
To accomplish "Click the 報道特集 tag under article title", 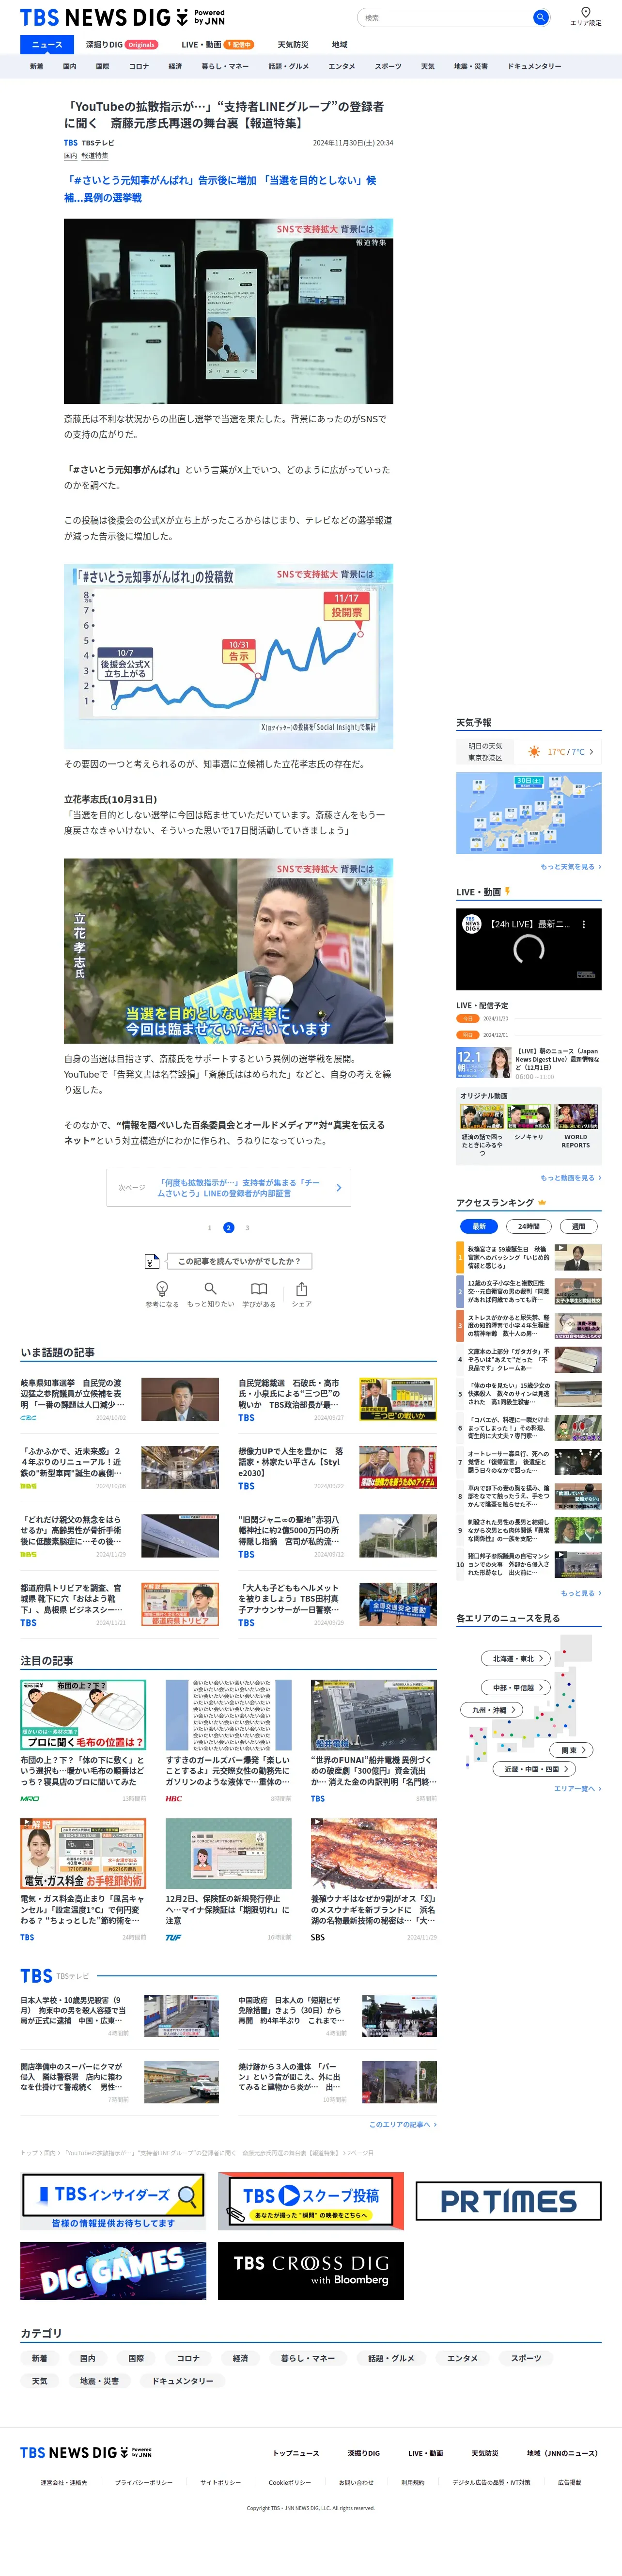I will 95,156.
